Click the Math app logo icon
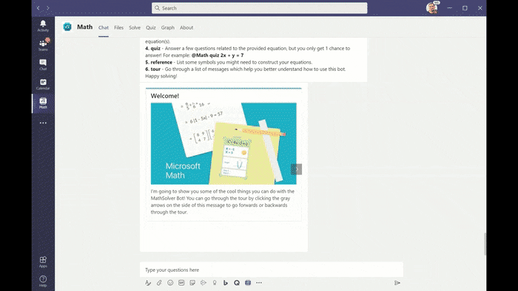 67,27
